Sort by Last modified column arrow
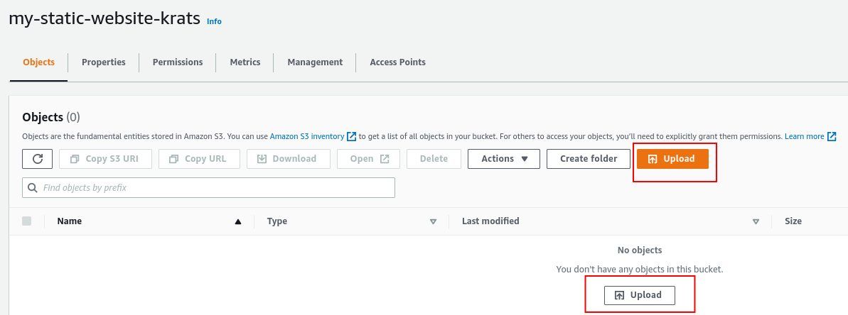 point(756,221)
